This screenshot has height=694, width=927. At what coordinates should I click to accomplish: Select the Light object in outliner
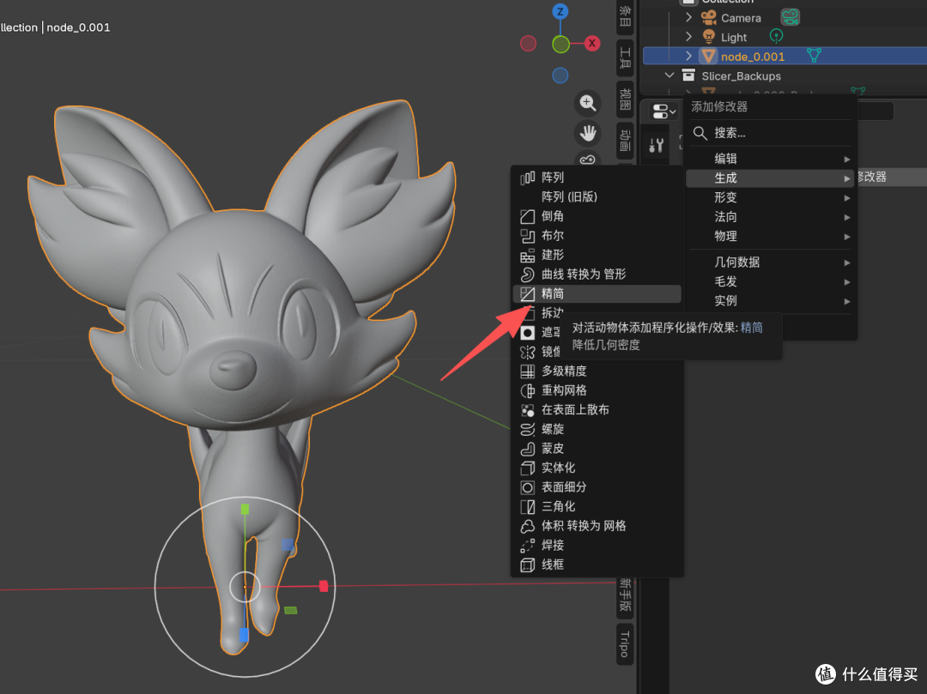734,37
